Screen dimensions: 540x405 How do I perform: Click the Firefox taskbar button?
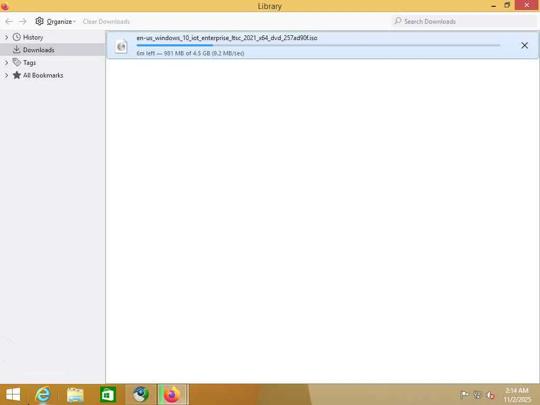tap(173, 394)
